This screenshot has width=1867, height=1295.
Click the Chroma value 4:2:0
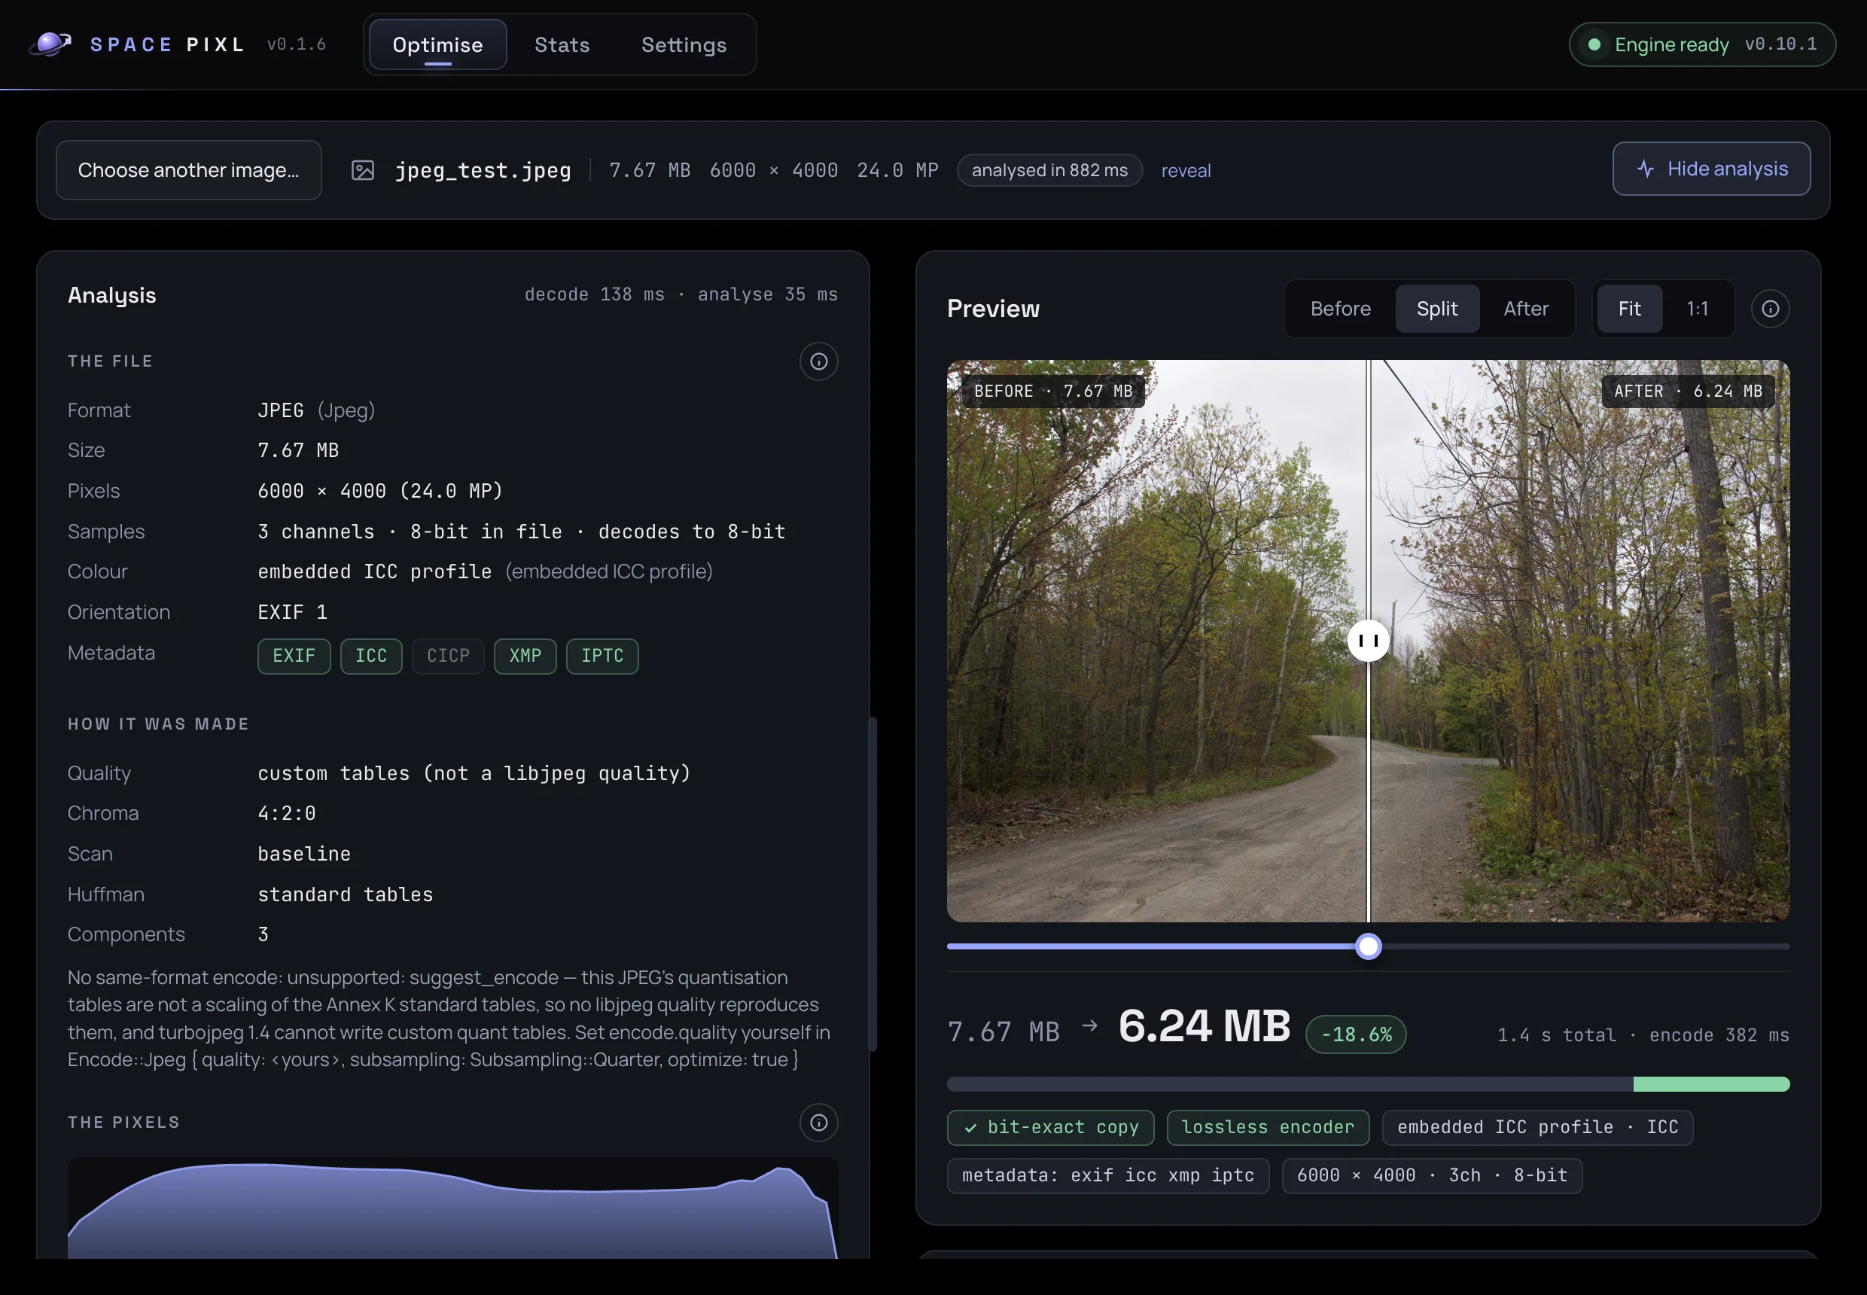(x=286, y=813)
